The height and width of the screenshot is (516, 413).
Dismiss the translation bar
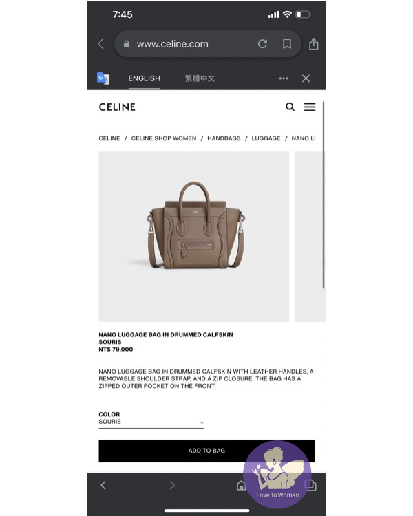pos(306,78)
